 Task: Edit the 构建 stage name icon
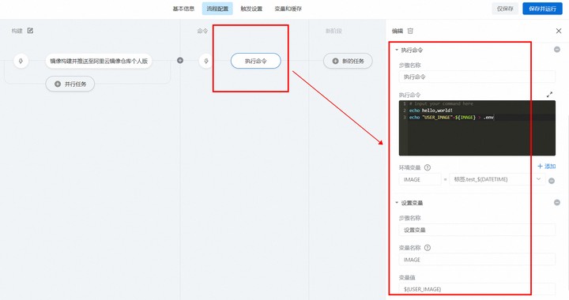point(30,31)
